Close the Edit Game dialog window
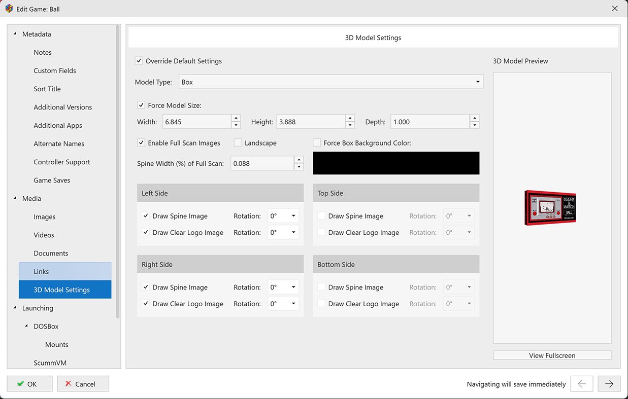The height and width of the screenshot is (399, 628). coord(615,9)
